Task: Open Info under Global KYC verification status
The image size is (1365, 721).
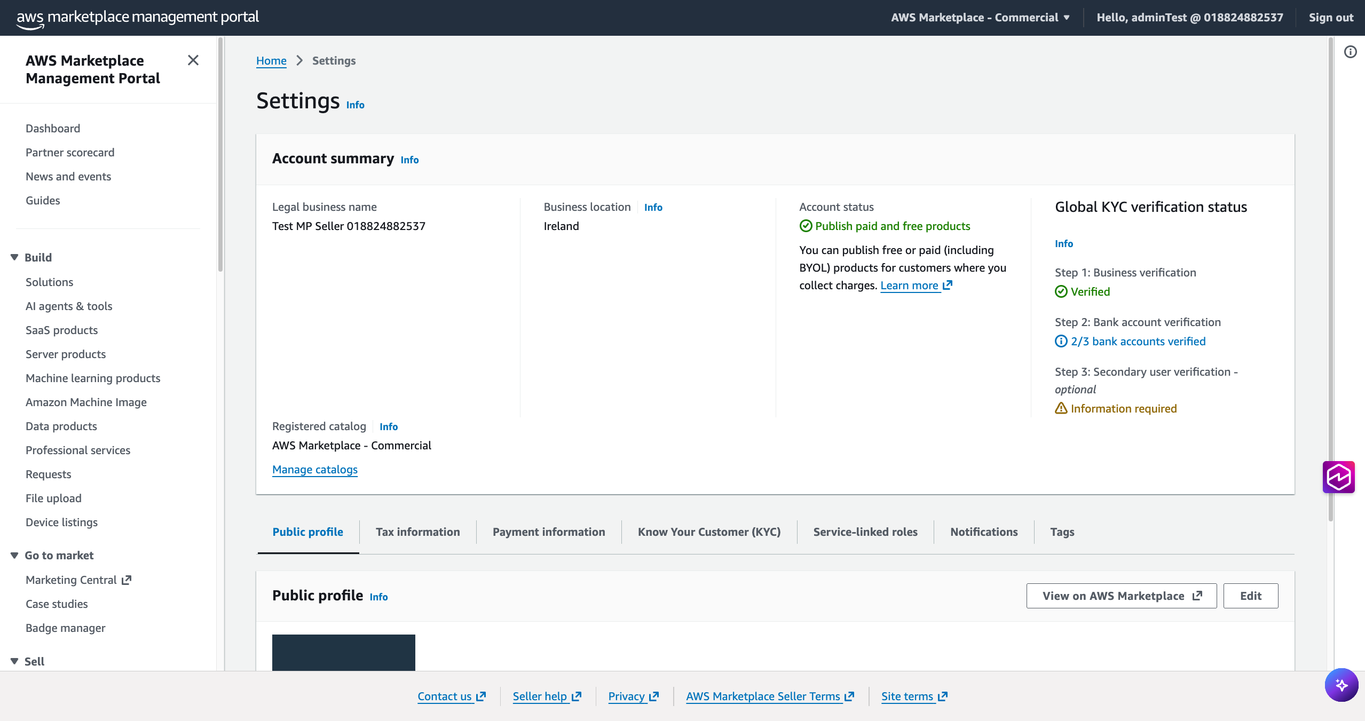Action: click(x=1064, y=243)
